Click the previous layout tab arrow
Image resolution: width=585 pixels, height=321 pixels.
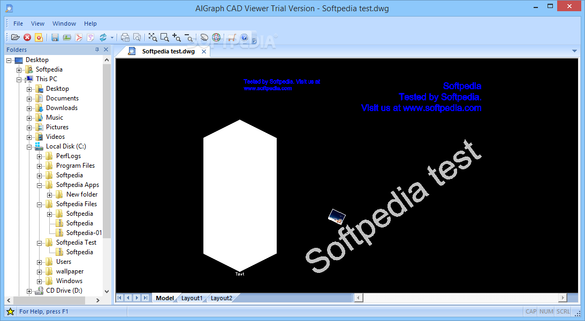(128, 297)
